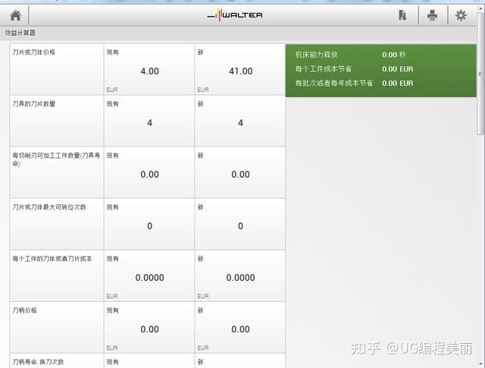
Task: Click the 刀具的刀片数量 row label
Action: [x=33, y=104]
